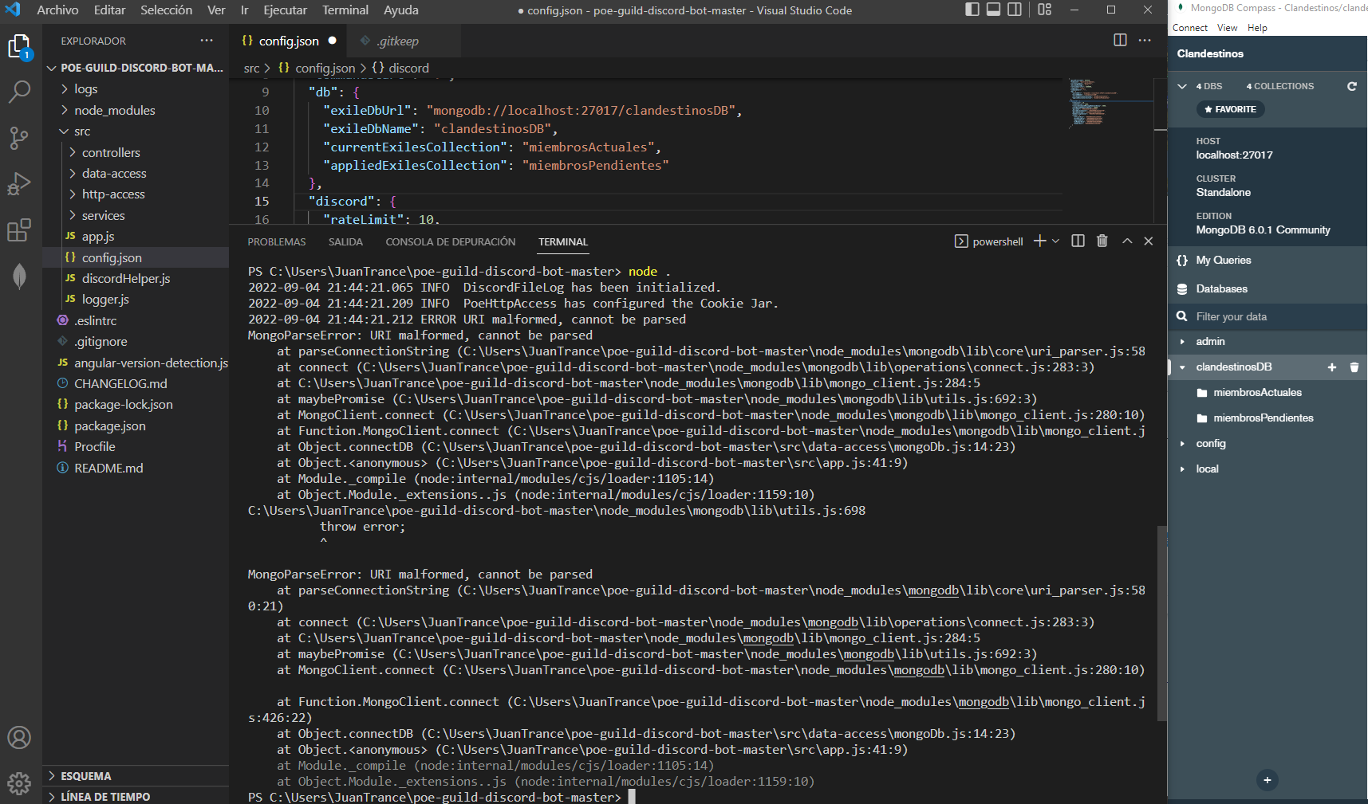
Task: Maximize terminal panel with chevron up
Action: [x=1127, y=241]
